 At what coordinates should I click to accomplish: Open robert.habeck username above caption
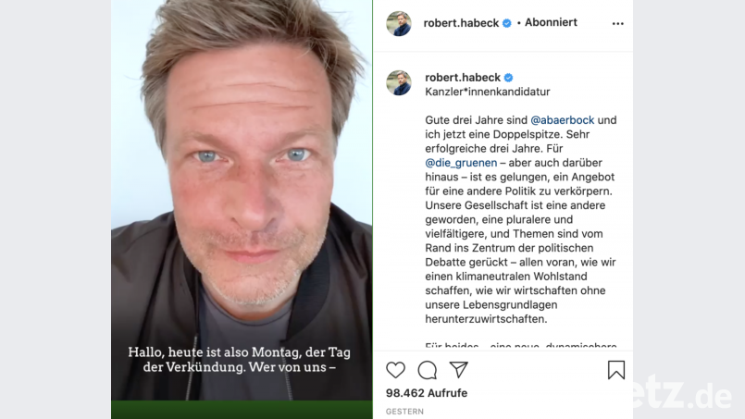(x=463, y=77)
